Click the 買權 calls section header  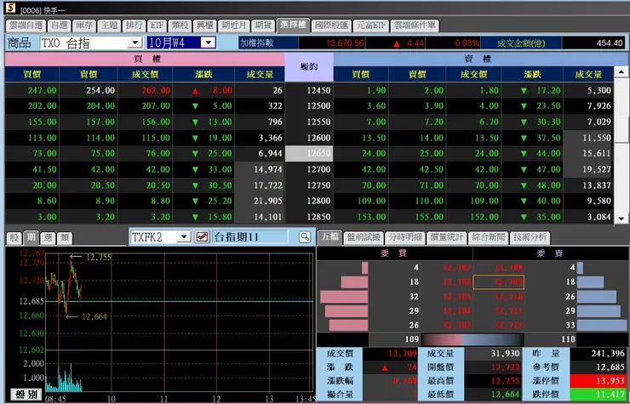[x=145, y=59]
